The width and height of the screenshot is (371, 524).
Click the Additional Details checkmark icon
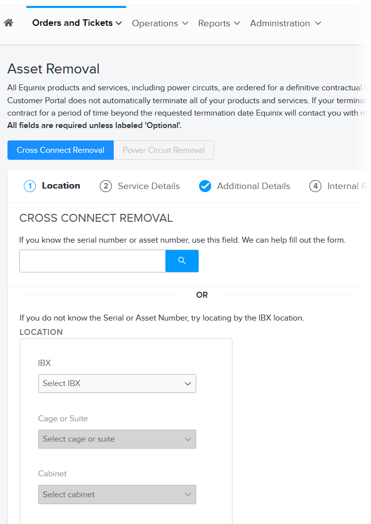[x=205, y=186]
